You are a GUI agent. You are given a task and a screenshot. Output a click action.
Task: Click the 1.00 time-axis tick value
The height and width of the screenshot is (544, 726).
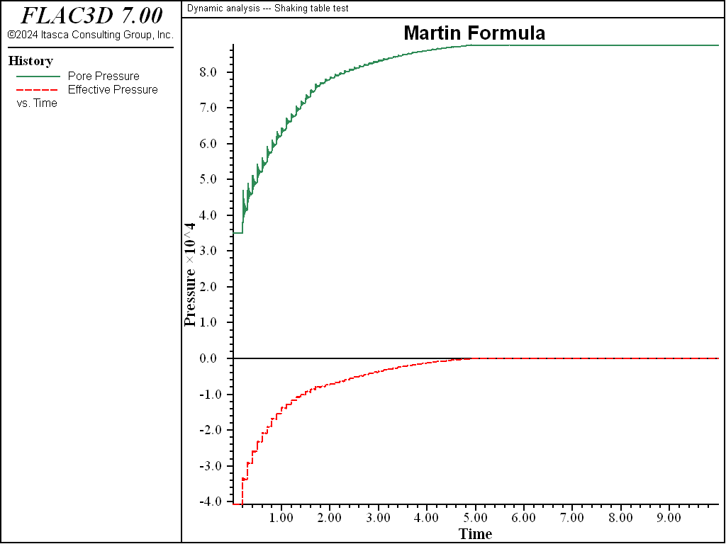pyautogui.click(x=281, y=517)
